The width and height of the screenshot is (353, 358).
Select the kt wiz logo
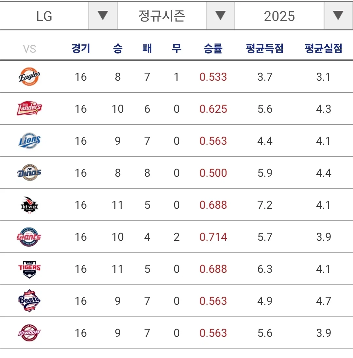tap(29, 205)
